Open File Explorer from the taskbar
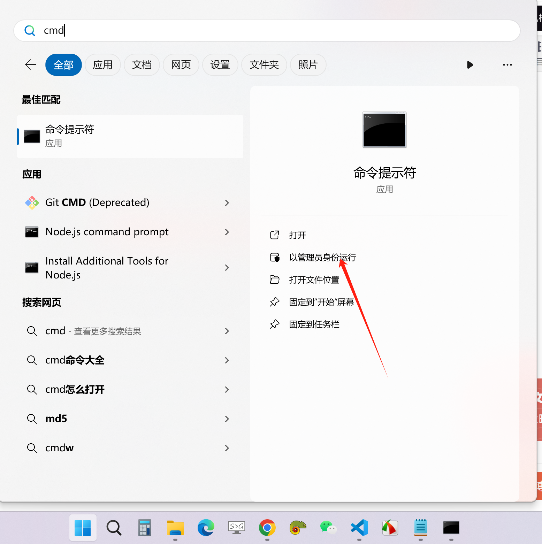This screenshot has width=542, height=544. 175,528
